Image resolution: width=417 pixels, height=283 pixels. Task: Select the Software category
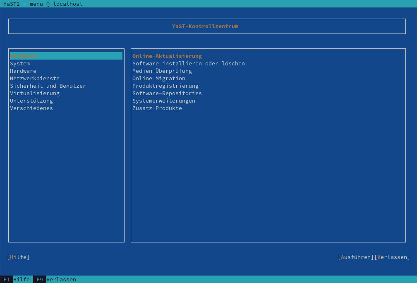[24, 56]
